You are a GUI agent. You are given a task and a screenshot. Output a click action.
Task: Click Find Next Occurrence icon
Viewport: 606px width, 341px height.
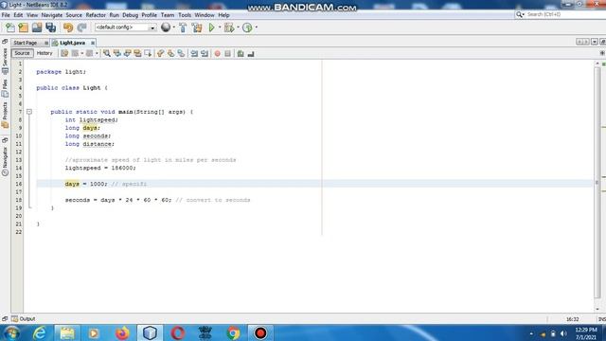point(127,53)
